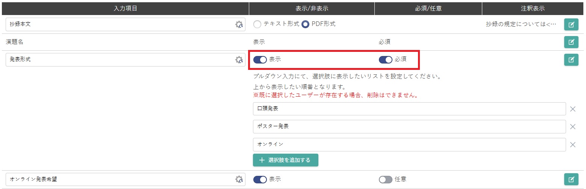Edit annotation for 演題名 row
This screenshot has height=189, width=586.
[x=571, y=42]
